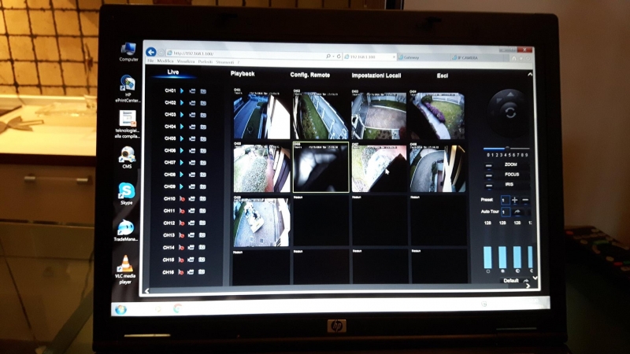The width and height of the screenshot is (630, 354).
Task: Open the VLC media player desktop icon
Action: [125, 270]
